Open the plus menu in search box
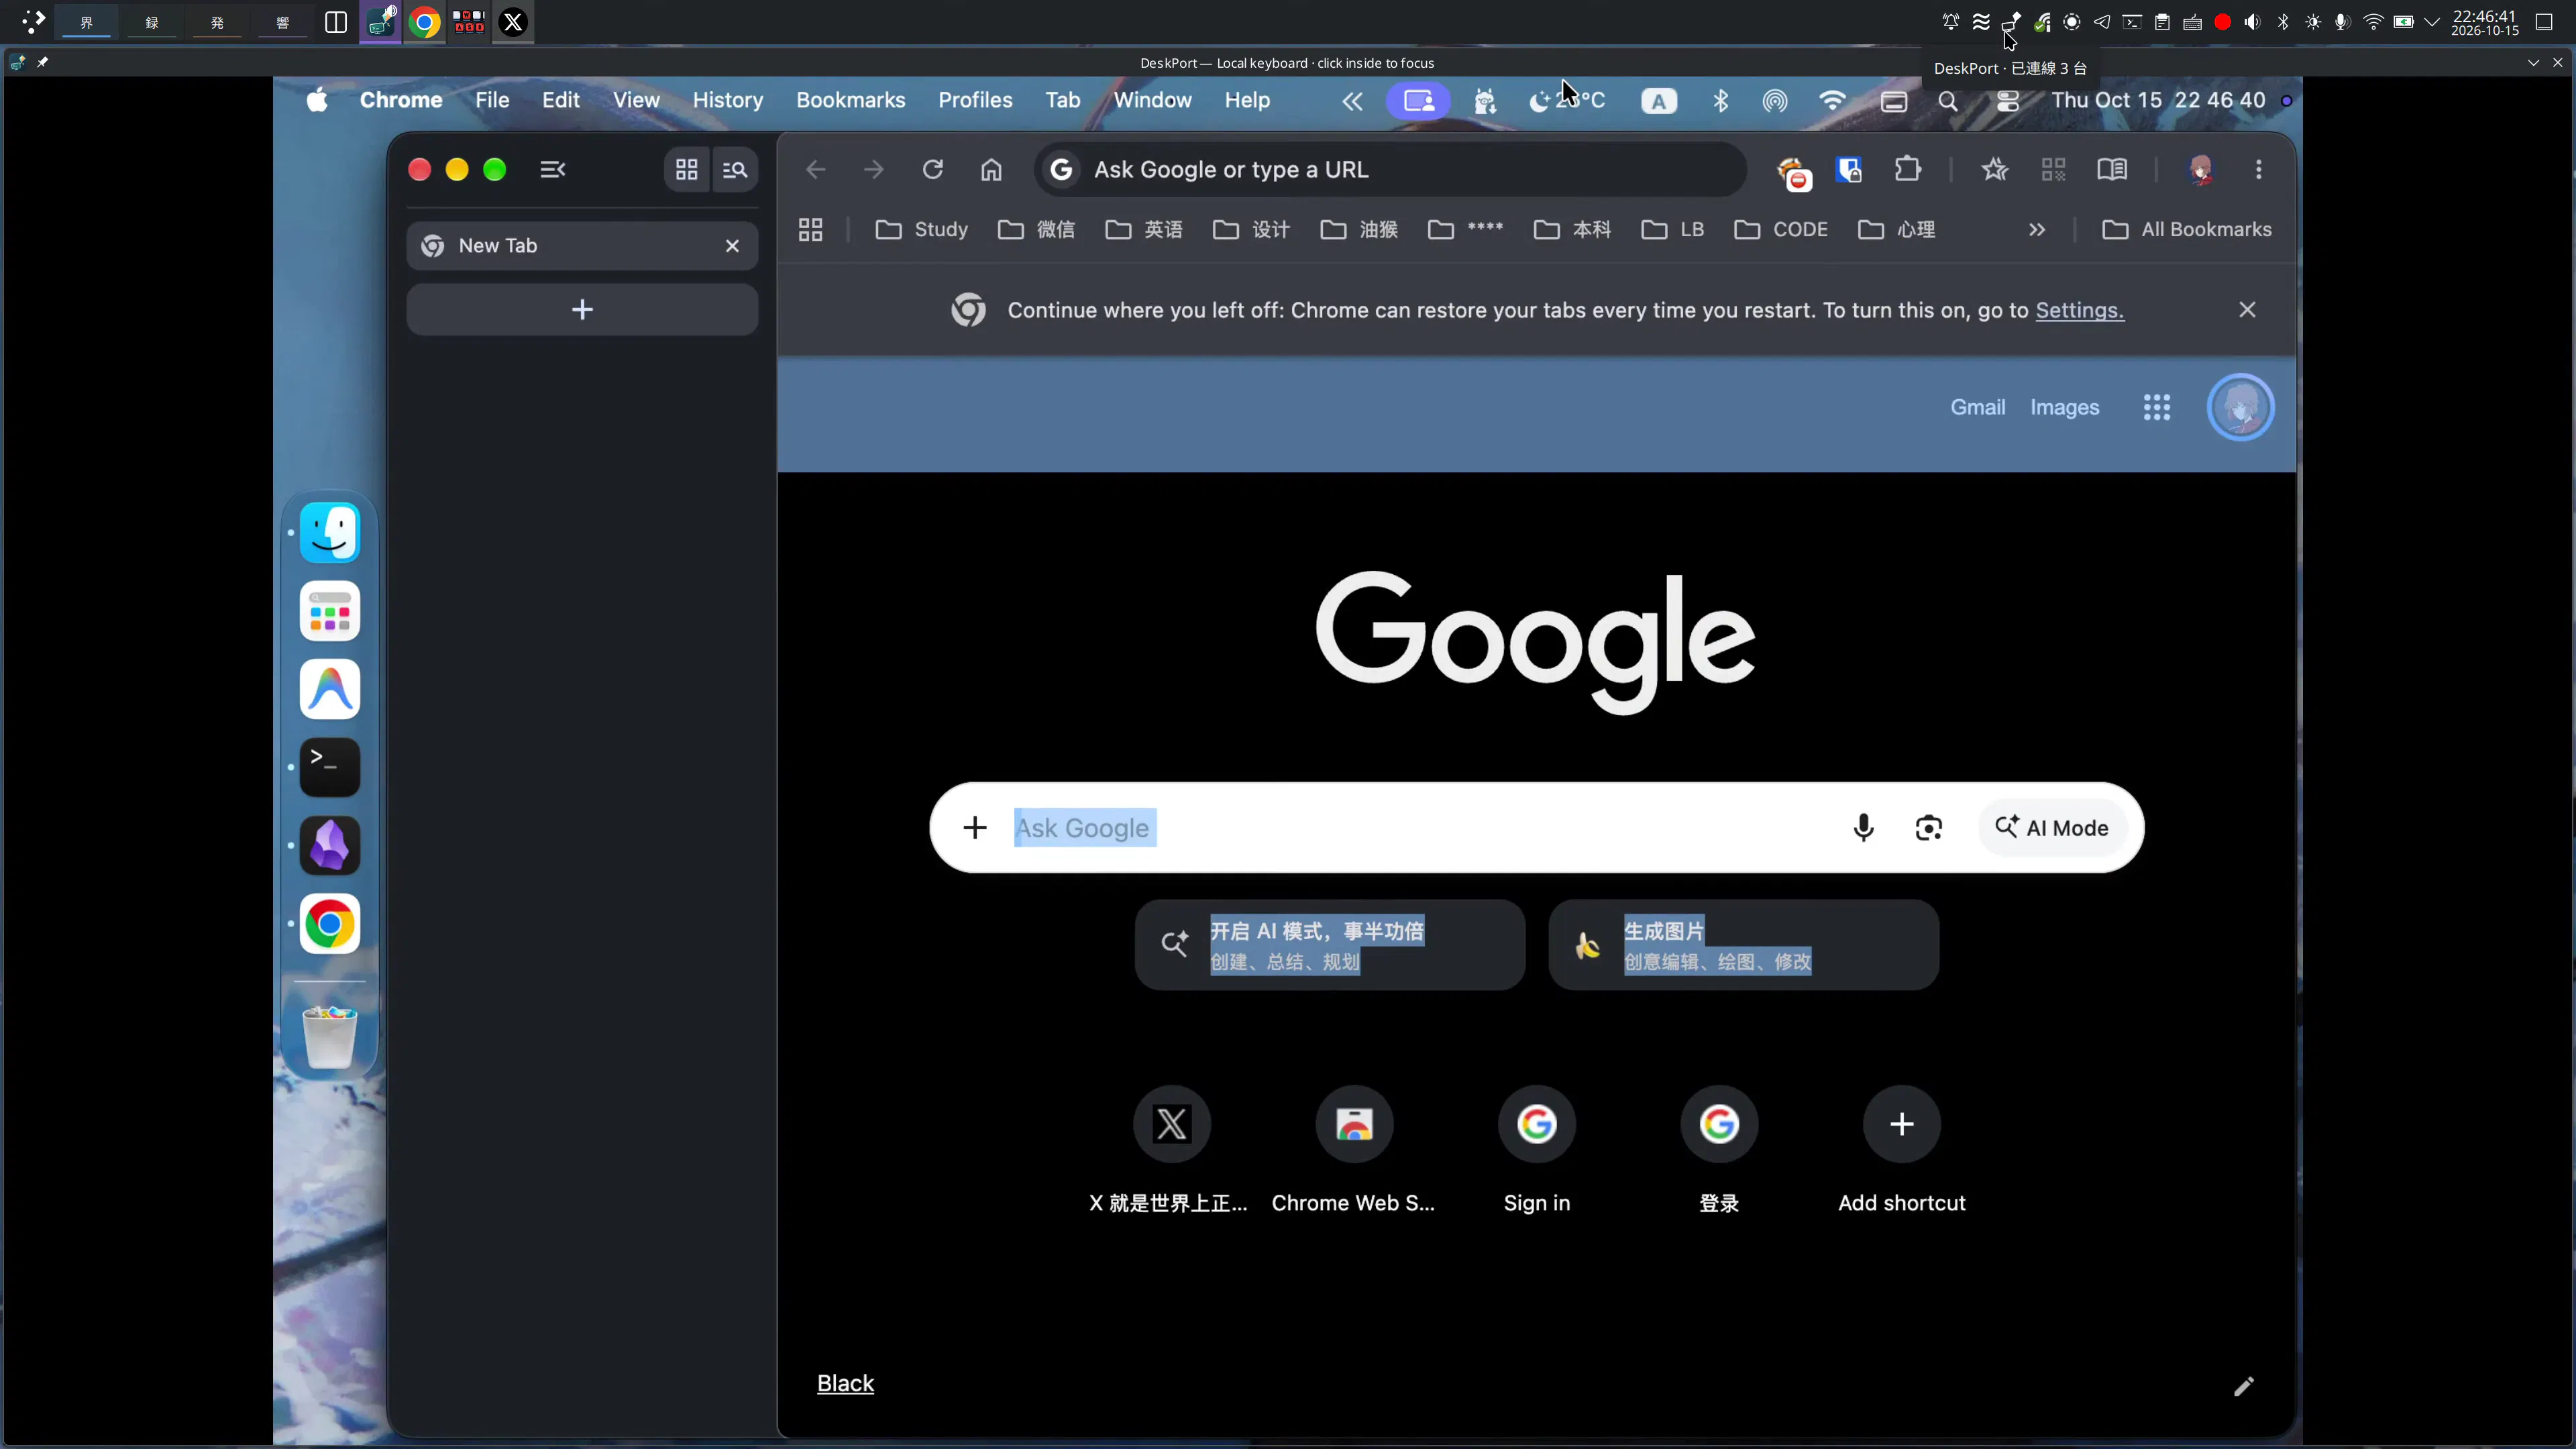 (974, 827)
